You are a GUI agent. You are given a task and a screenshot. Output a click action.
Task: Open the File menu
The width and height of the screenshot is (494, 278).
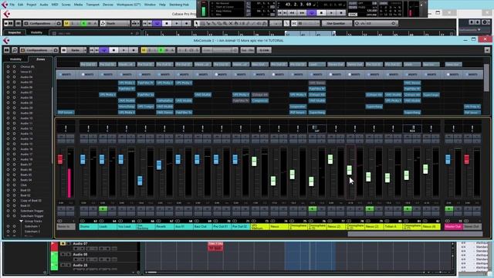(12, 5)
